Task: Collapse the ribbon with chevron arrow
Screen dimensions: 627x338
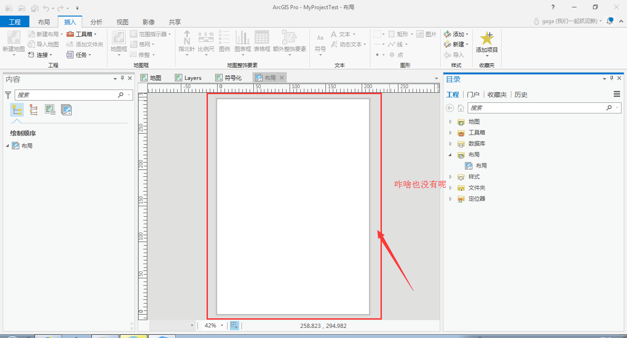Action: [x=622, y=21]
